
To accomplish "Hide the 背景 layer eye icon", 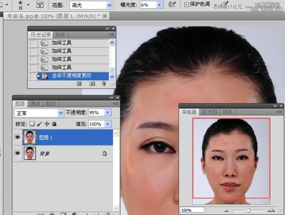I will [18, 153].
